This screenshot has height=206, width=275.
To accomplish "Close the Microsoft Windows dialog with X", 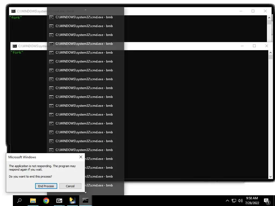I will tap(81, 157).
